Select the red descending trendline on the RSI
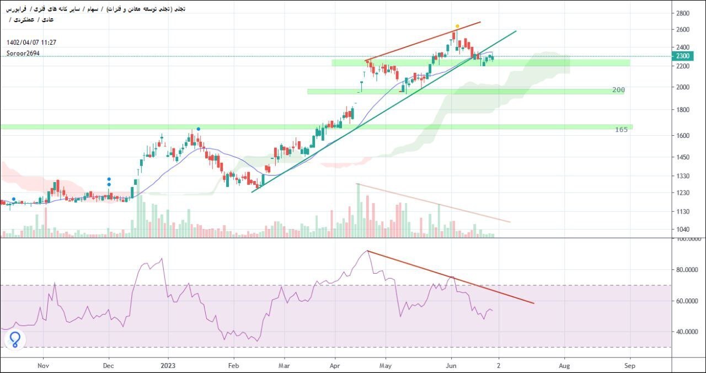Screen dimensions: 706x373 coord(451,277)
